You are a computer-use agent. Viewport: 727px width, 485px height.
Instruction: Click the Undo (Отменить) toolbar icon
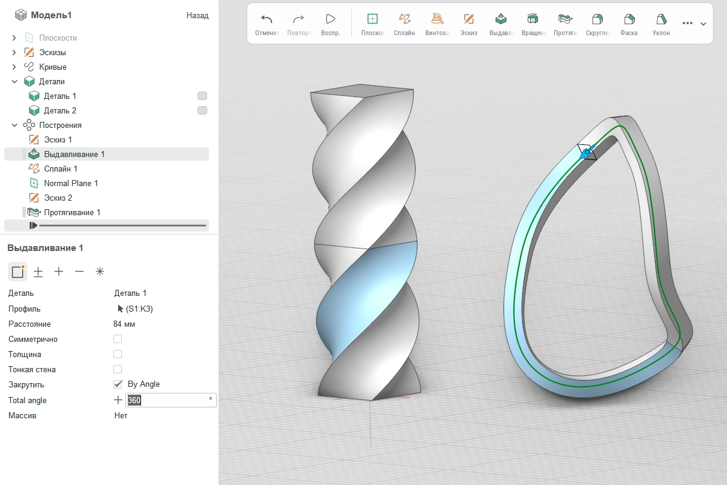(x=267, y=23)
